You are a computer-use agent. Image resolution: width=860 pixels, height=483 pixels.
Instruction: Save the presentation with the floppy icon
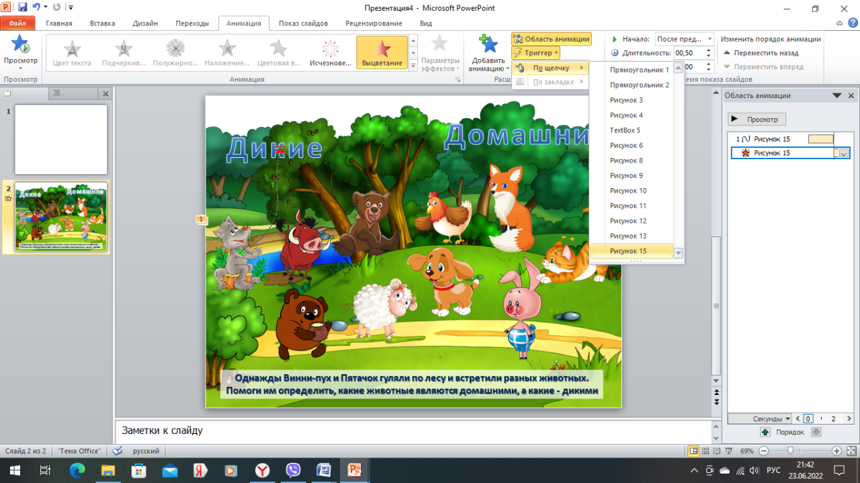23,7
